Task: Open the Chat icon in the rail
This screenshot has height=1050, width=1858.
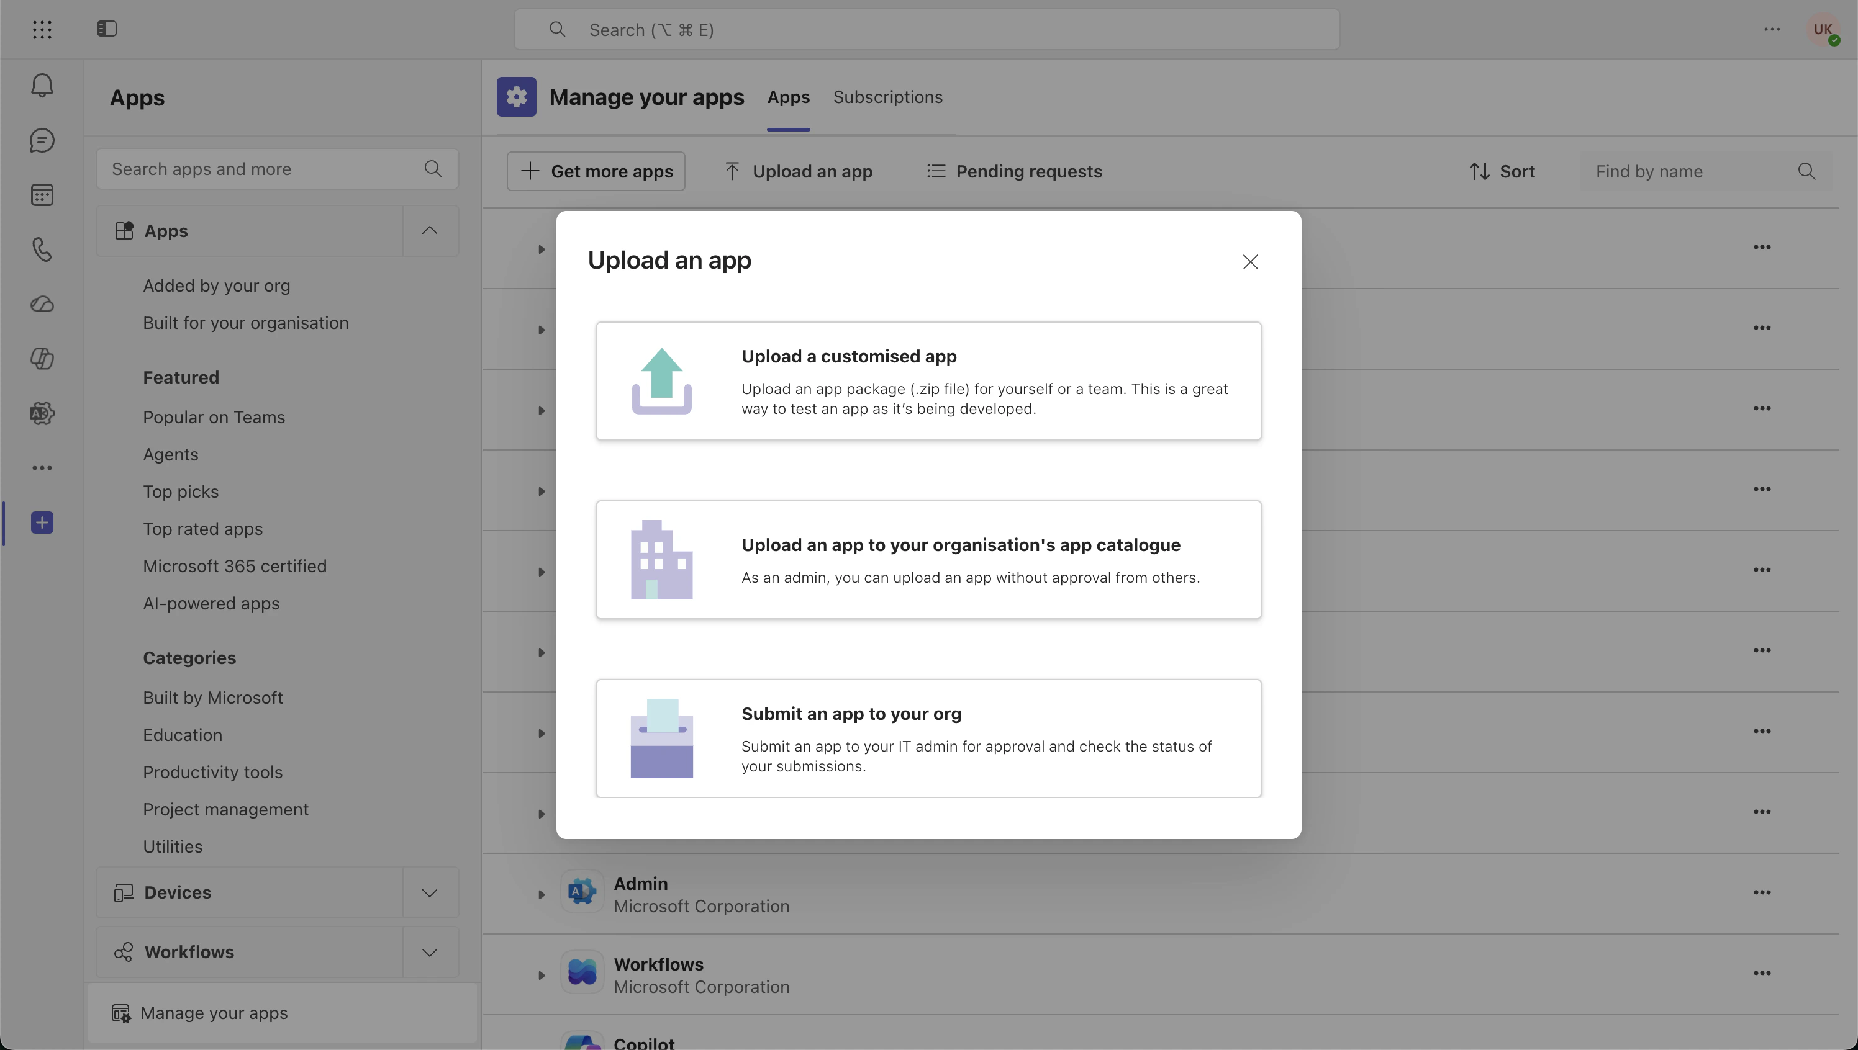Action: click(42, 140)
